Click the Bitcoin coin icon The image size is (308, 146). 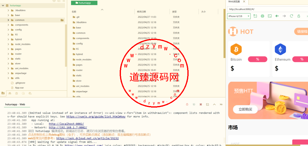click(x=236, y=49)
